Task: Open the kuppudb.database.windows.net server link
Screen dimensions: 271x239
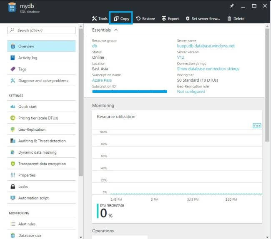Action: pyautogui.click(x=206, y=46)
